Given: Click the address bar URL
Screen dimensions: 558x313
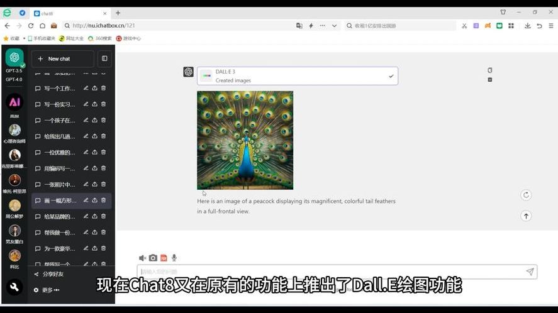Looking at the screenshot, I should (x=104, y=26).
